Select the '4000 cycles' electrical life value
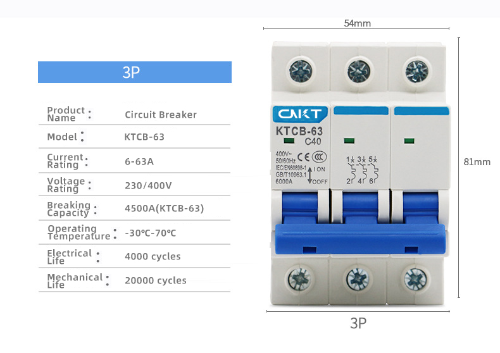 click(153, 256)
